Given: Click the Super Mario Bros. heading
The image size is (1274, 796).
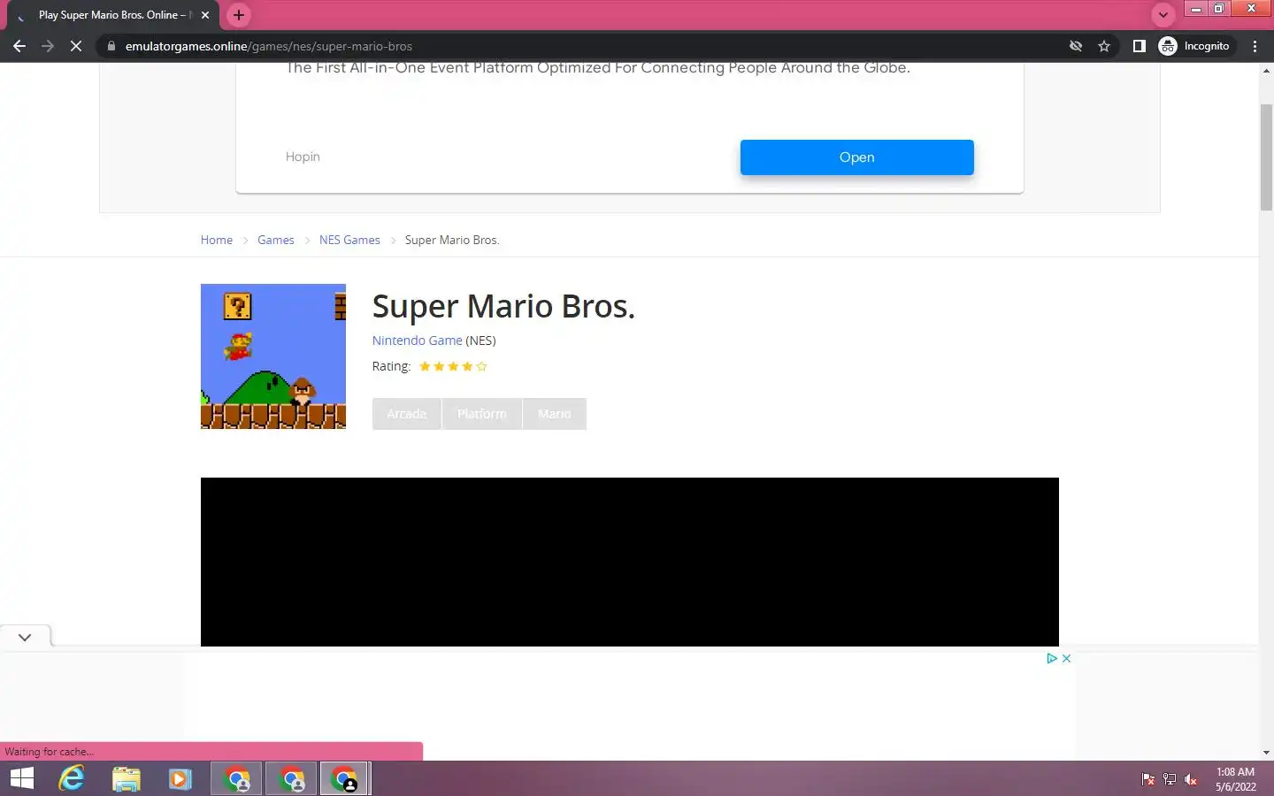Looking at the screenshot, I should tap(503, 306).
